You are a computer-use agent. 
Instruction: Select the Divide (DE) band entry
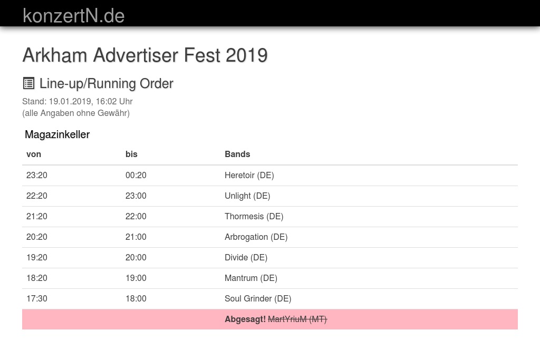(246, 257)
